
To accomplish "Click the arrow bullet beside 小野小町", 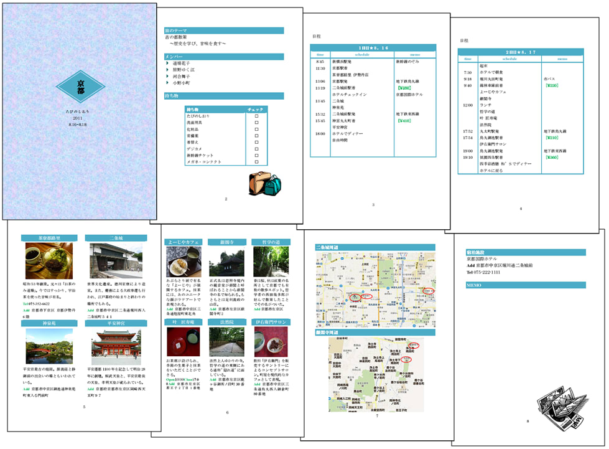I will pyautogui.click(x=167, y=83).
